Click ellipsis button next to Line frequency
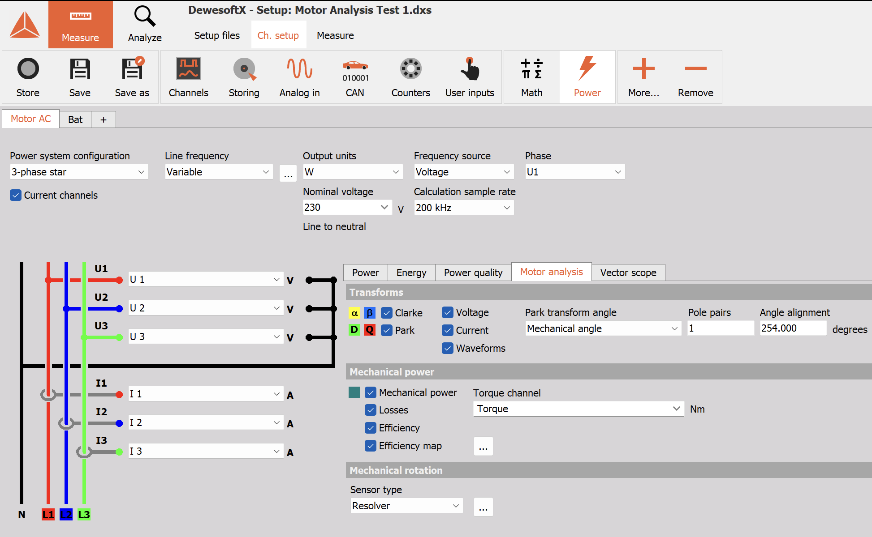Image resolution: width=872 pixels, height=537 pixels. click(288, 173)
